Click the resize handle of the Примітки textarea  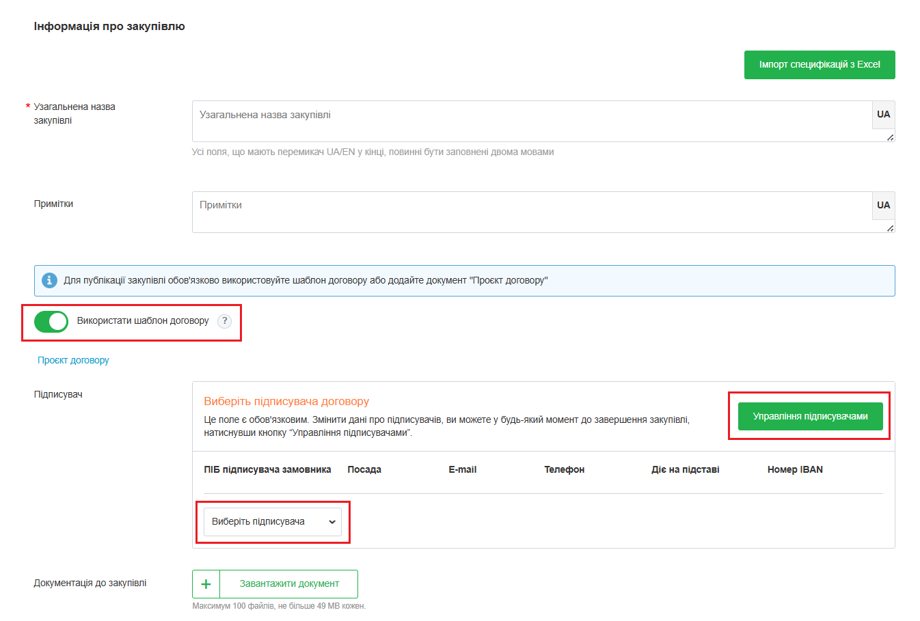click(x=890, y=228)
